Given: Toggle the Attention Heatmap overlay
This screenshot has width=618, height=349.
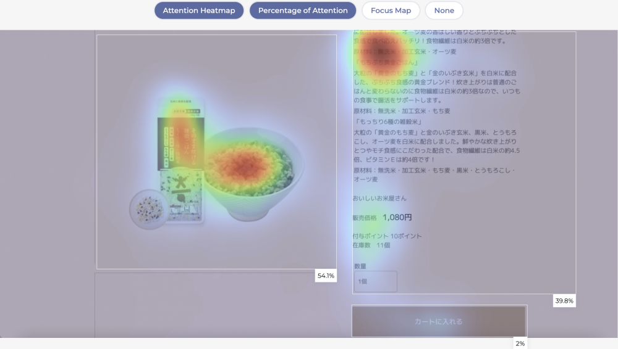Looking at the screenshot, I should coord(199,10).
